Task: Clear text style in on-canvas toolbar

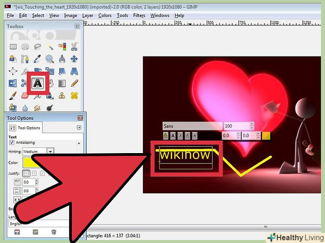Action: click(165, 136)
